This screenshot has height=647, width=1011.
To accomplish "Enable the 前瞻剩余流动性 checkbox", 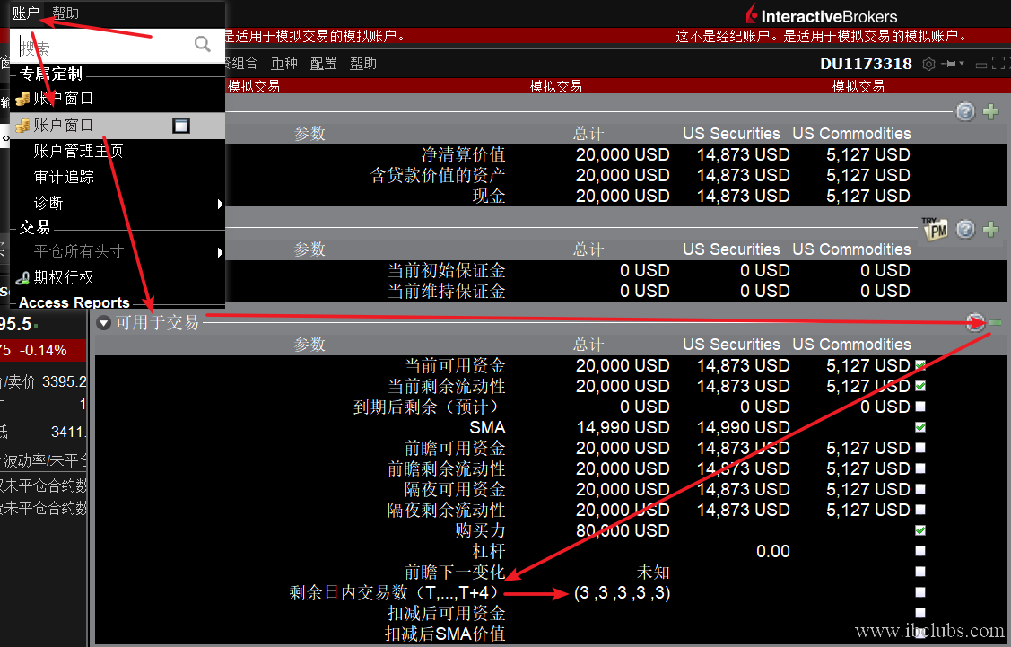I will click(920, 469).
